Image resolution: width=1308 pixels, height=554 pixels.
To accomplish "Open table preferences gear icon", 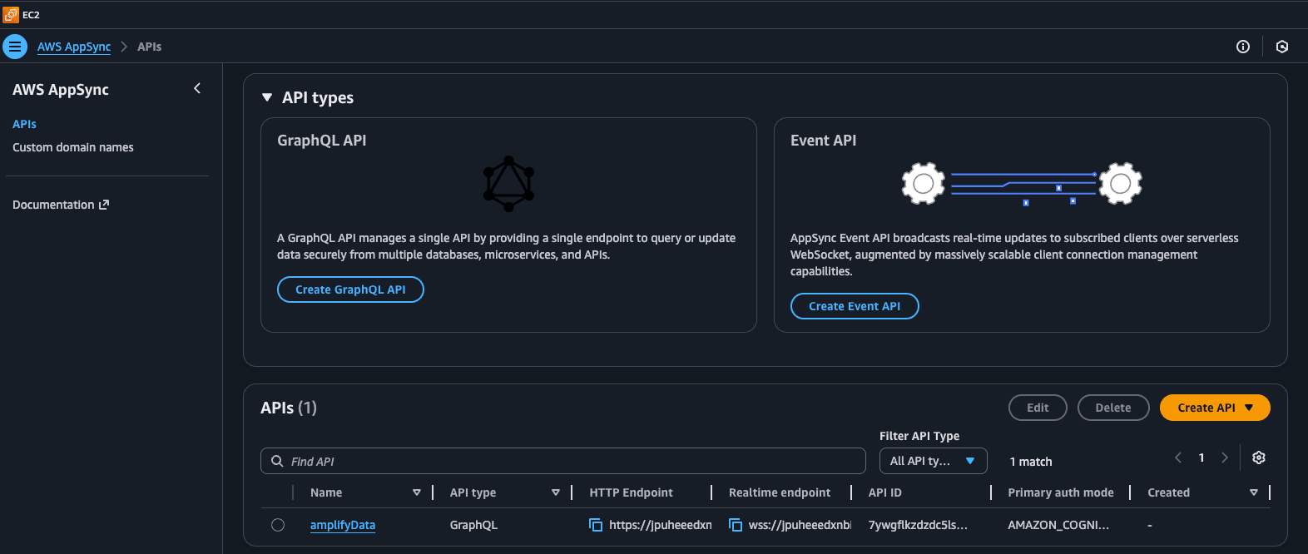I will (x=1258, y=458).
